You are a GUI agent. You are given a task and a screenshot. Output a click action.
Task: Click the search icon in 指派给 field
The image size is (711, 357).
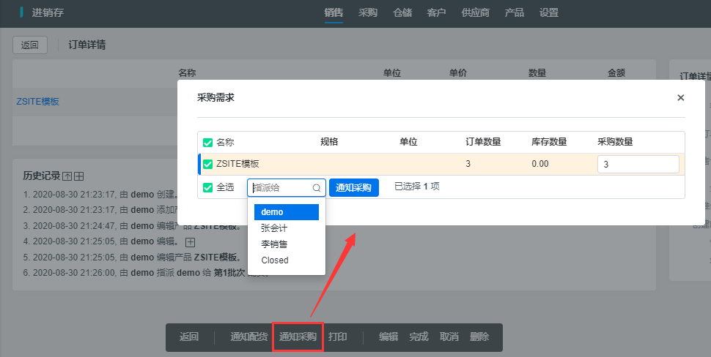(317, 188)
